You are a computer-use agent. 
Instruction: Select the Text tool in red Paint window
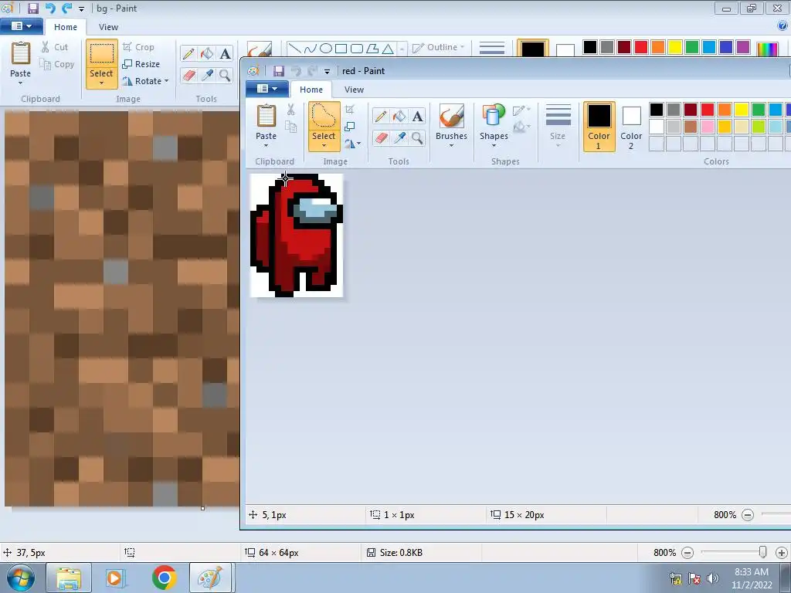[x=417, y=117]
